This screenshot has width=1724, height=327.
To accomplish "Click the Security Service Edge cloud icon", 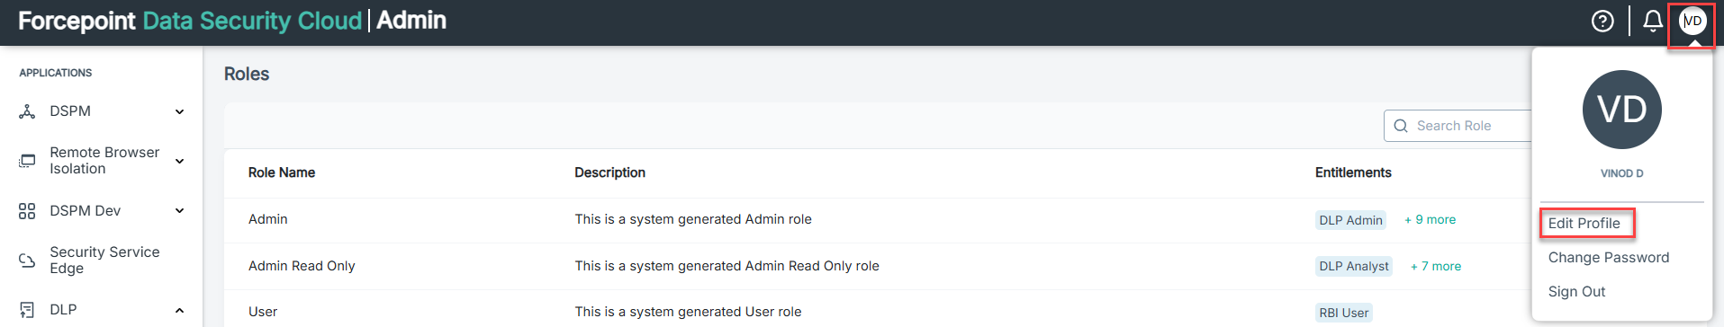I will [27, 261].
